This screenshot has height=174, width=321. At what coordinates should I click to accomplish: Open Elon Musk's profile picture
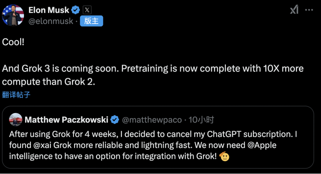click(x=13, y=15)
